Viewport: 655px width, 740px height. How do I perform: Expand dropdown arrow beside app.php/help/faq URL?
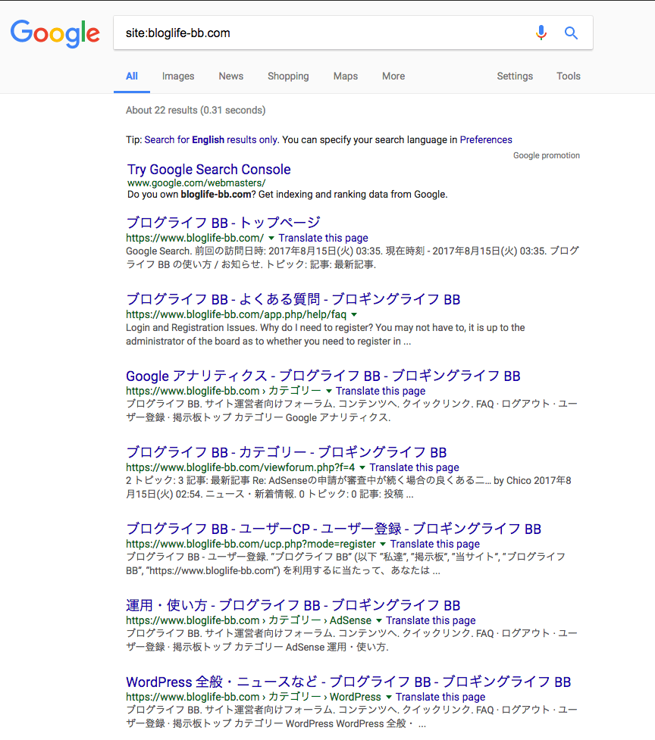(x=354, y=314)
